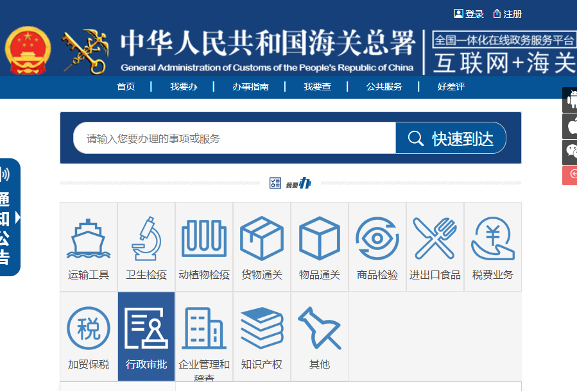Click the 货物通关 package box icon
This screenshot has width=577, height=391.
[x=262, y=238]
